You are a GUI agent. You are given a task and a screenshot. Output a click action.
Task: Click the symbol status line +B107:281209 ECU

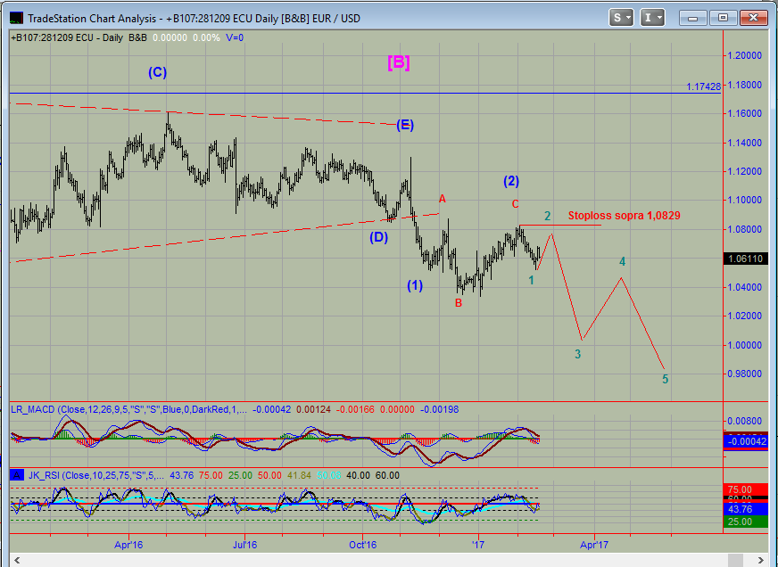tap(54, 37)
